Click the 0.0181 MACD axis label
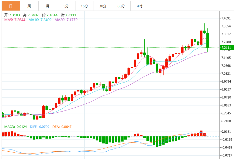The height and width of the screenshot is (159, 234). coord(226,132)
